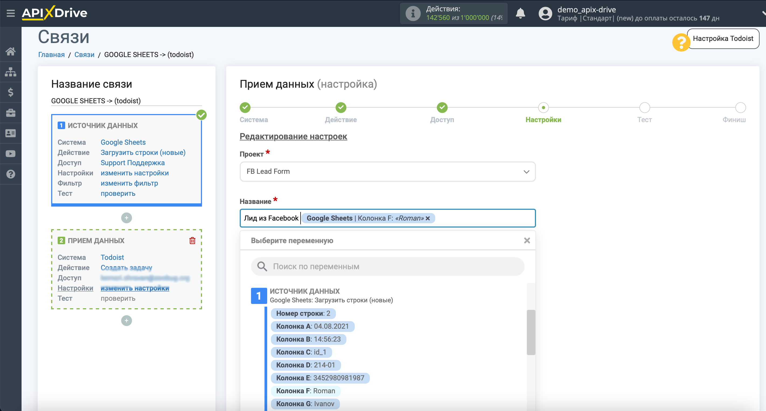Click Редактирование настроек heading

[x=293, y=136]
